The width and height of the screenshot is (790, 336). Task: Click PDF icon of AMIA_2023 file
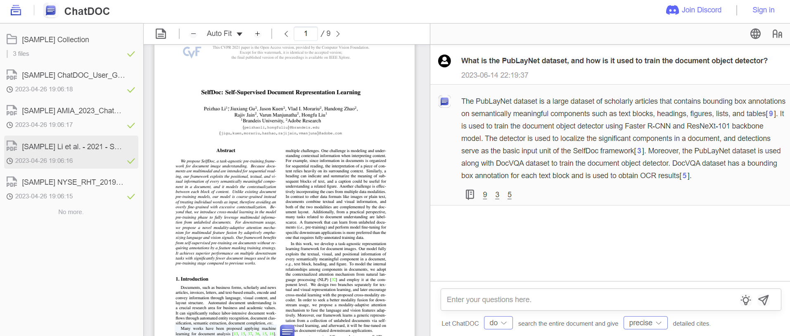coord(12,110)
